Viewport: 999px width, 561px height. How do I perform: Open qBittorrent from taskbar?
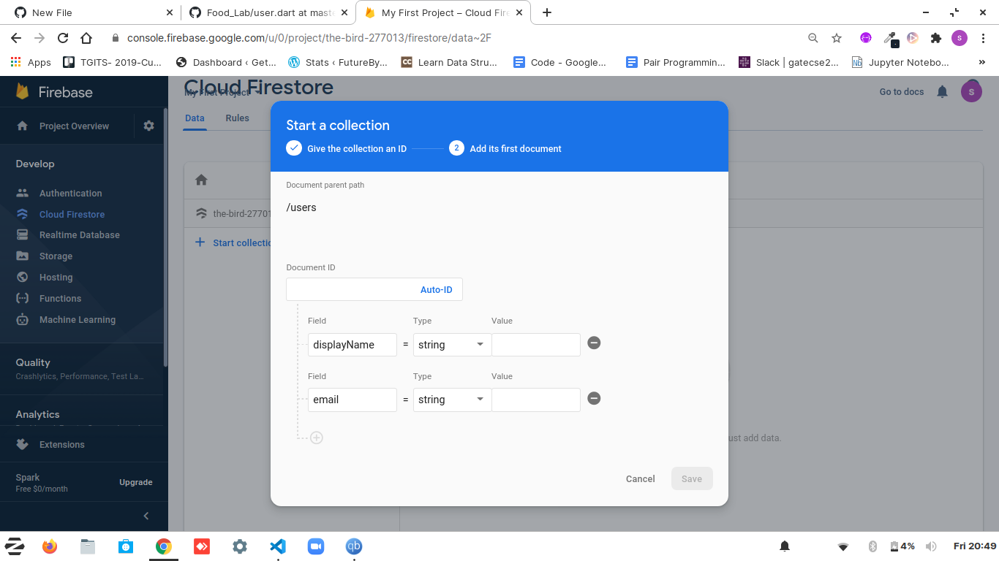pos(353,546)
